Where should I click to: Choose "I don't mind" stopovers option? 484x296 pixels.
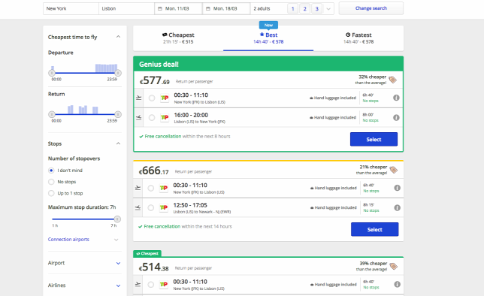tap(51, 171)
